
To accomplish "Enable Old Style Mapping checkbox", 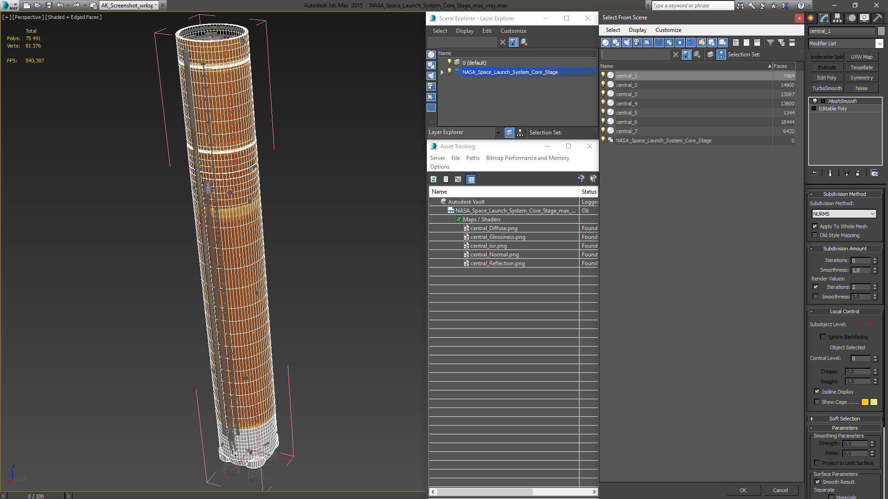I will coord(815,235).
